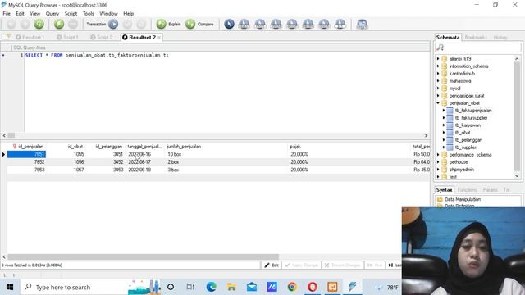
Task: Click the rightmost toolbar database window icon
Action: tap(362, 24)
